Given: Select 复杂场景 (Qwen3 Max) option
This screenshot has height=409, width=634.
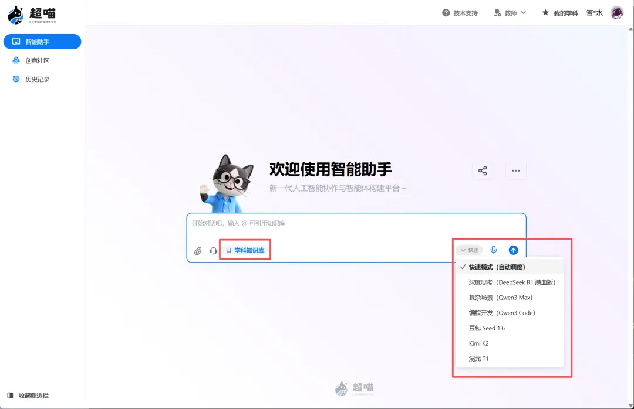Looking at the screenshot, I should click(x=510, y=298).
